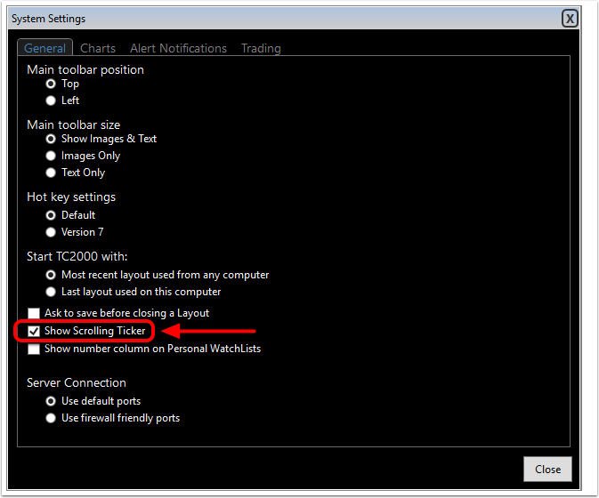Image resolution: width=599 pixels, height=498 pixels.
Task: Select Version 7 hot key setting
Action: 51,232
